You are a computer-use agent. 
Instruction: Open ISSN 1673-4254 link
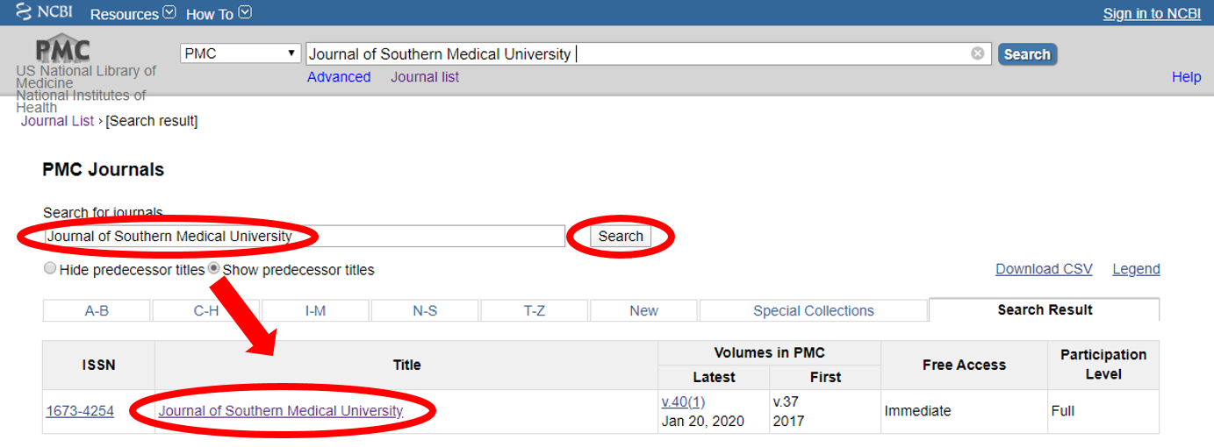(x=80, y=410)
